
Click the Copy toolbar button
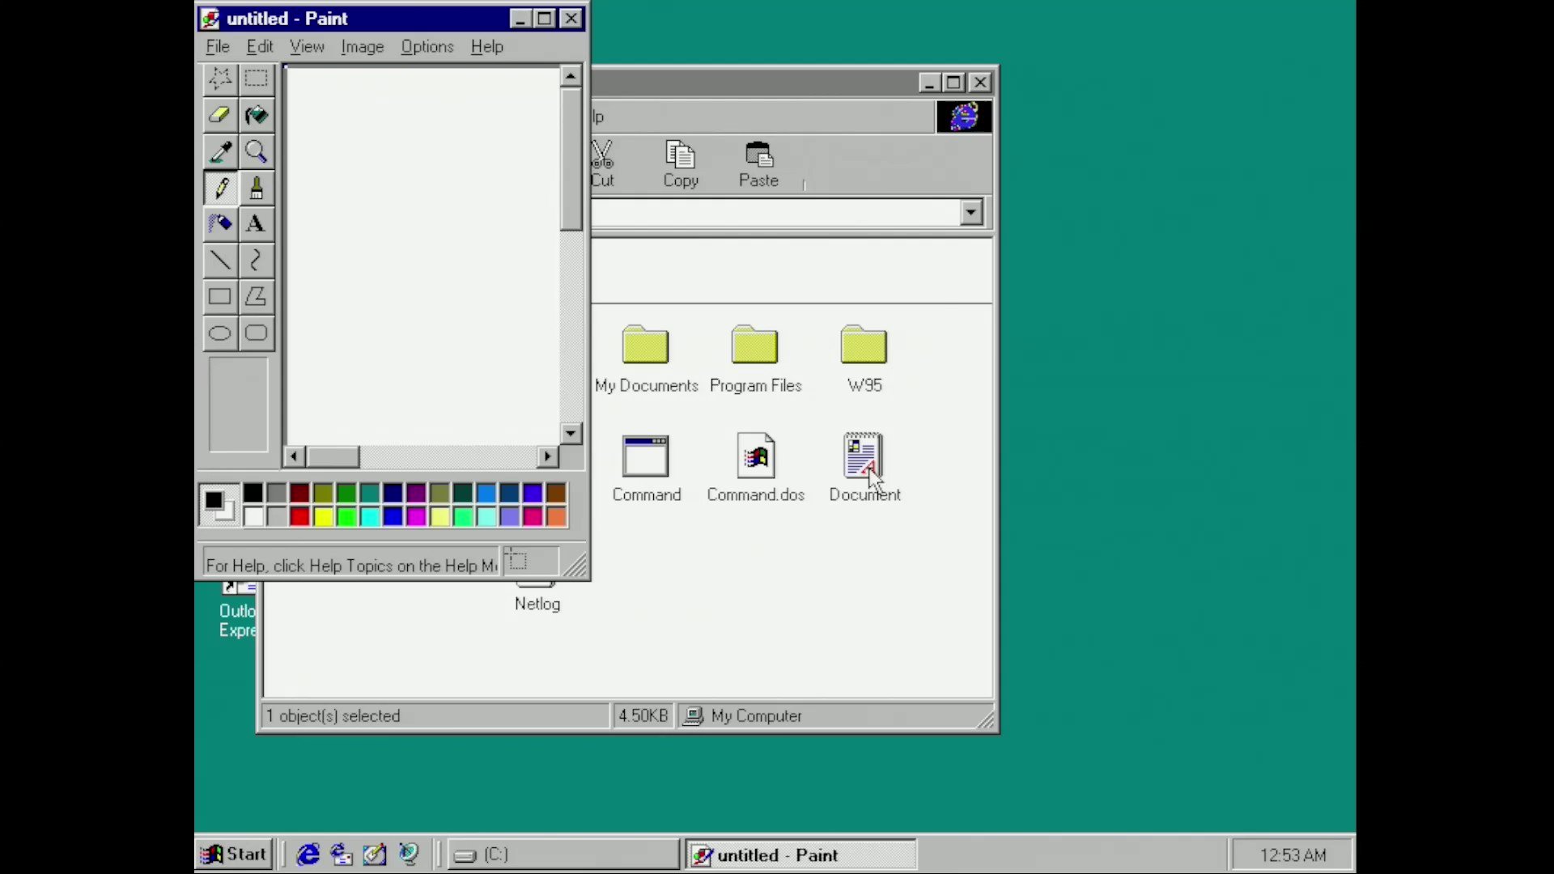coord(681,164)
